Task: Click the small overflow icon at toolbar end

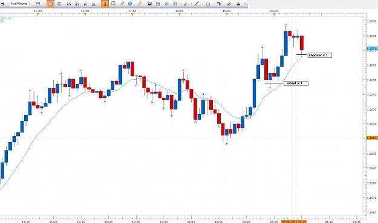Action: pyautogui.click(x=246, y=4)
